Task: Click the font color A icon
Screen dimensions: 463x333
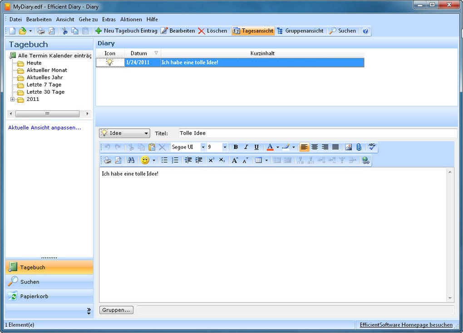Action: pyautogui.click(x=270, y=147)
